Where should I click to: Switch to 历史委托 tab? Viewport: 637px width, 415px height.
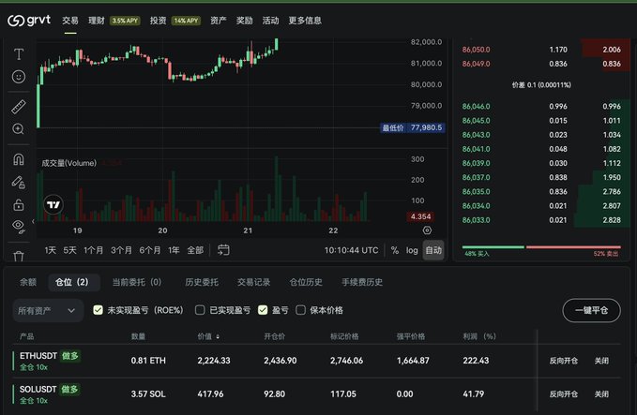point(202,282)
